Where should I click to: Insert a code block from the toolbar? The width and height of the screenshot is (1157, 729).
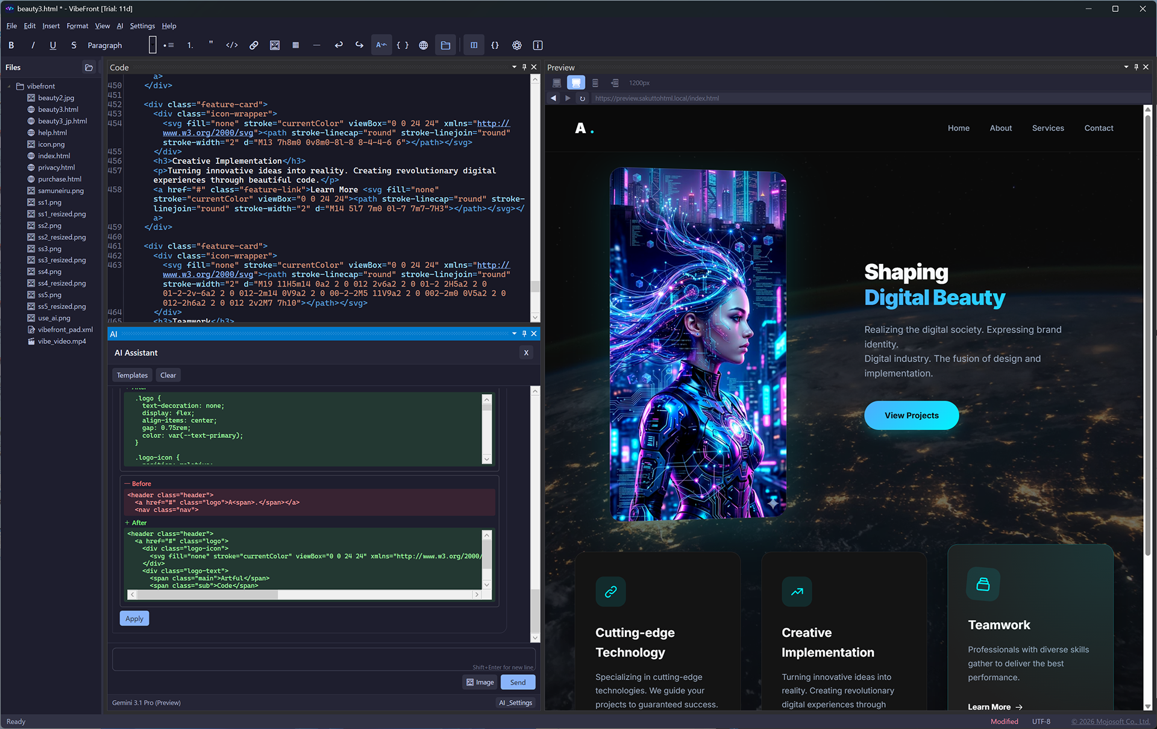coord(231,45)
